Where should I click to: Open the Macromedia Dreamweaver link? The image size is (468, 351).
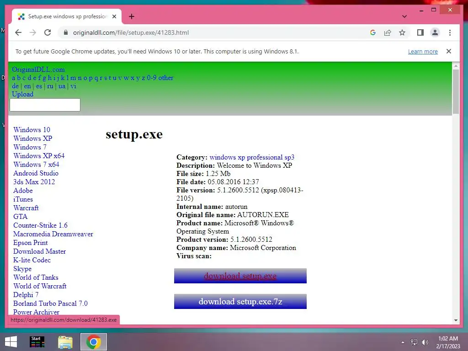coord(53,234)
